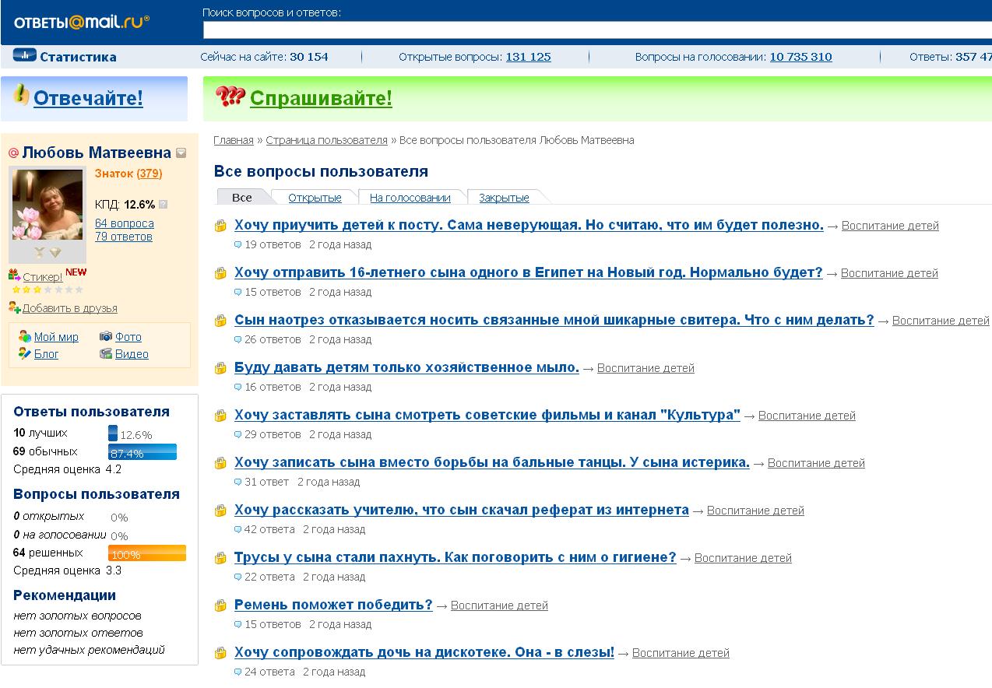Open the Мой мир link
This screenshot has width=992, height=688.
point(56,337)
